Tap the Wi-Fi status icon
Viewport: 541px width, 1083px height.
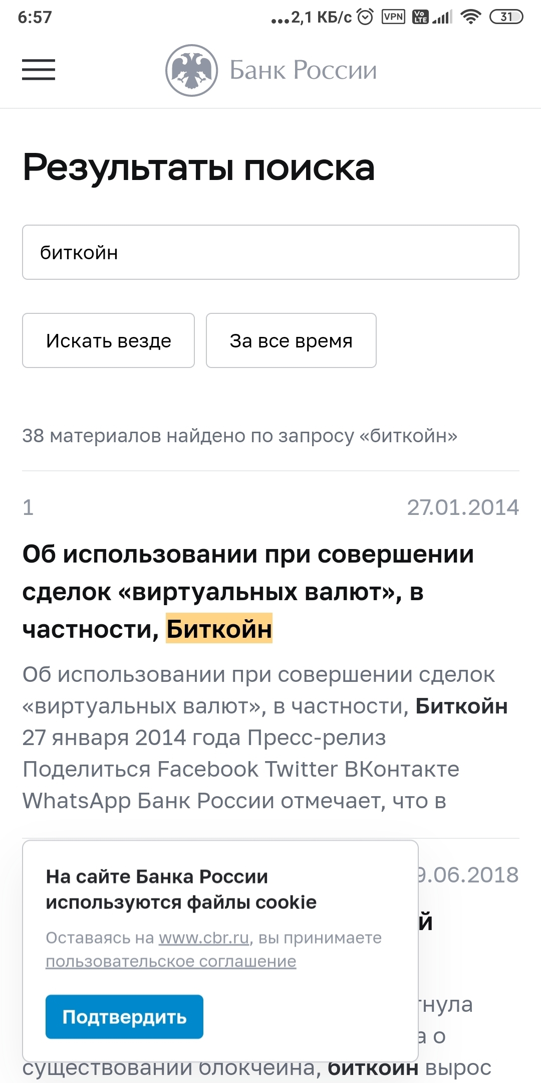(x=470, y=17)
